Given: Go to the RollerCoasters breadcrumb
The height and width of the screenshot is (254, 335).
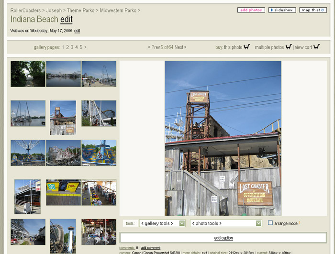Looking at the screenshot, I should click(x=25, y=10).
